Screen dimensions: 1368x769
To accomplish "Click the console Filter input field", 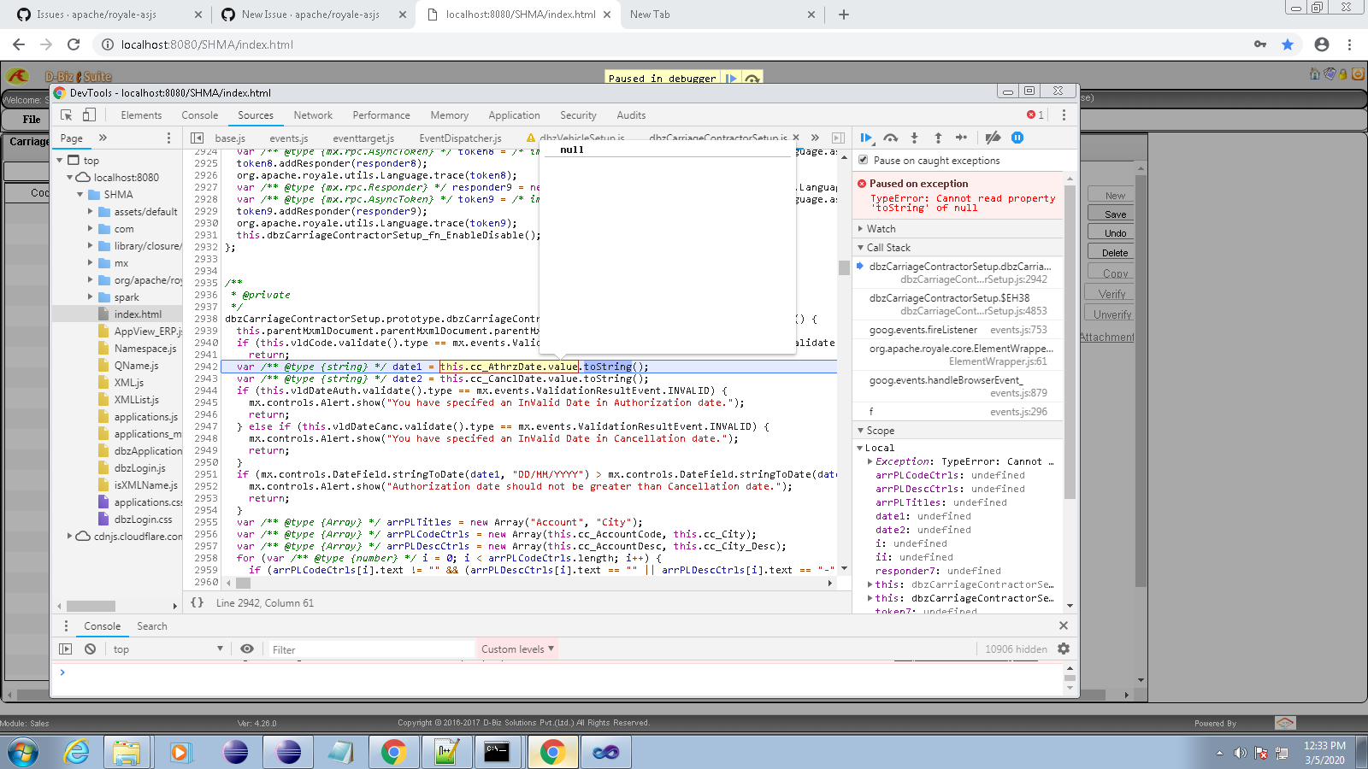I will pos(368,649).
